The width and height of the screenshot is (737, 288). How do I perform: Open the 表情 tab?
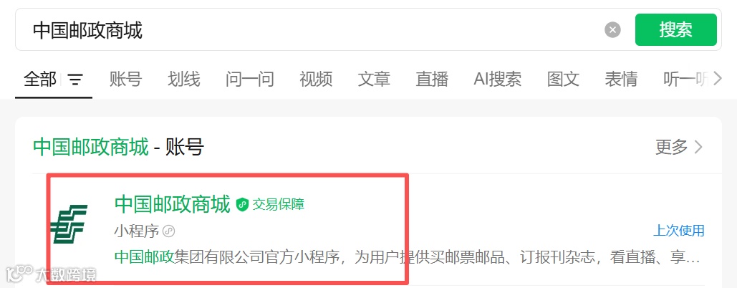621,79
